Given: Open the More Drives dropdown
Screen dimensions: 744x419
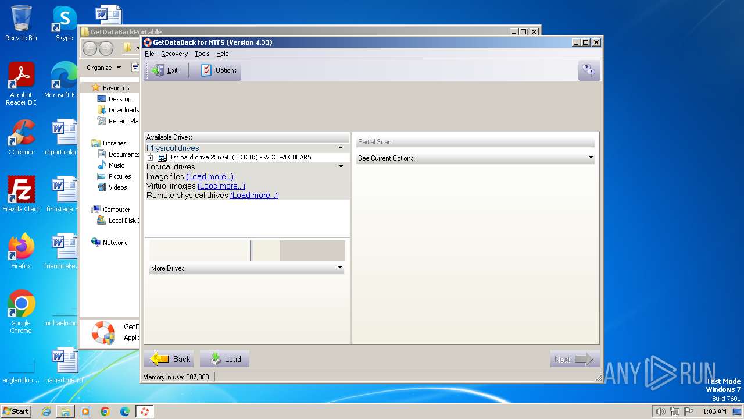Looking at the screenshot, I should point(246,268).
